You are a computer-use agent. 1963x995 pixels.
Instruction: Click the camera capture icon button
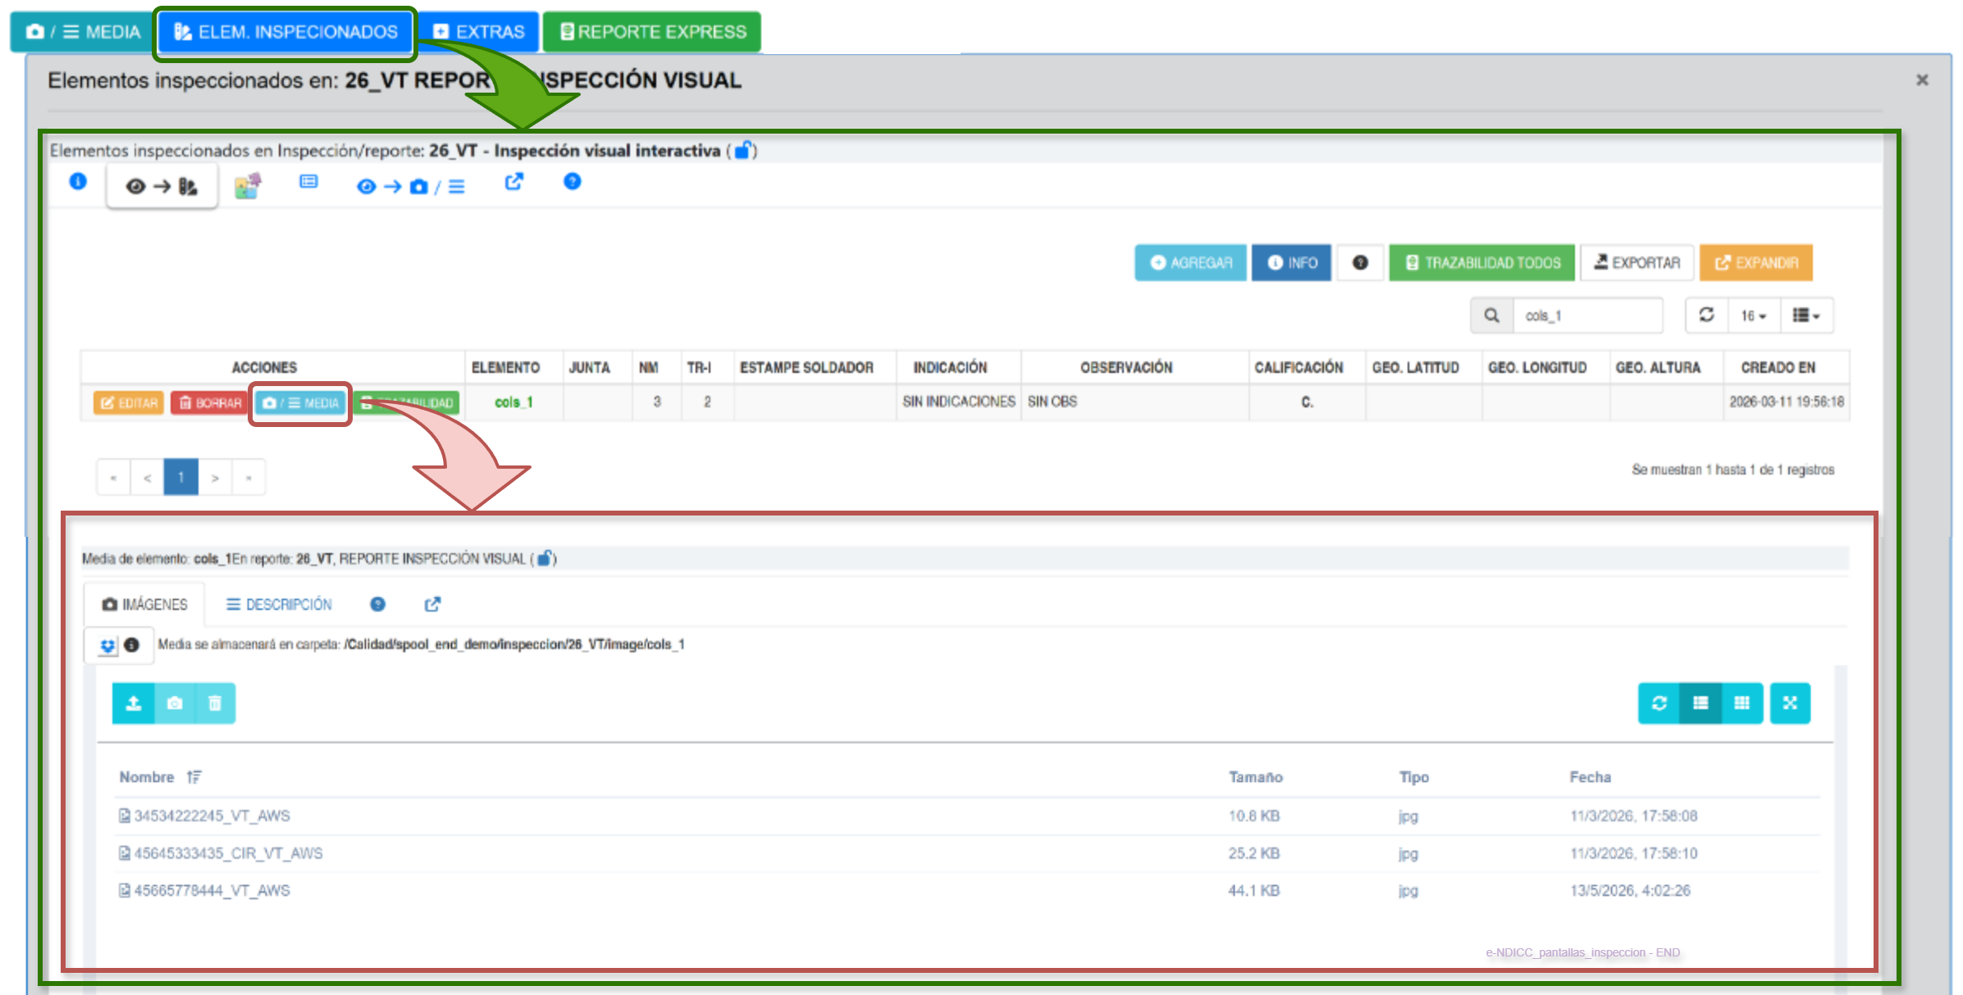point(175,703)
